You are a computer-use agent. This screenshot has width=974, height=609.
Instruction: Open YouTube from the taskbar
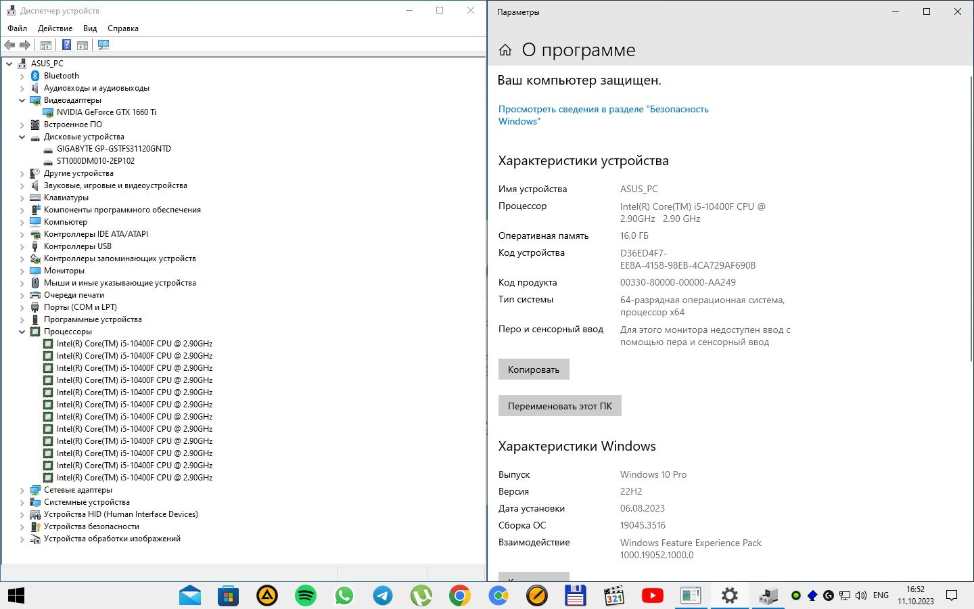[652, 595]
